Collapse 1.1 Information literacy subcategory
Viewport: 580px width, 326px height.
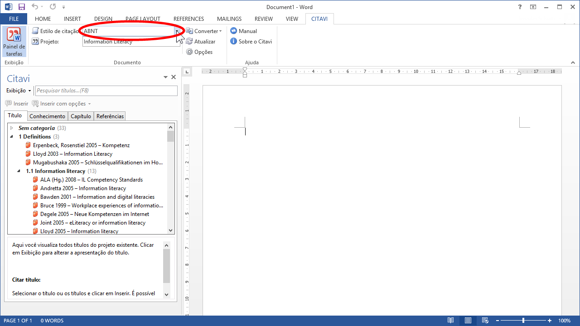point(19,171)
